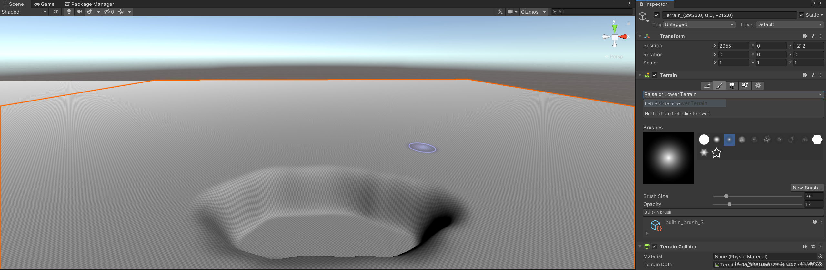826x270 pixels.
Task: Open Raise or Lower Terrain dropdown
Action: [733, 94]
